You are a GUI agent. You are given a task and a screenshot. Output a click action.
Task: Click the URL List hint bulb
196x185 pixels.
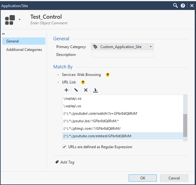click(83, 82)
